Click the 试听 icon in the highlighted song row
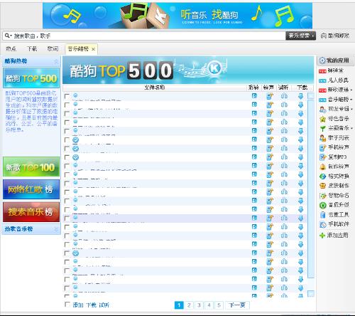355x316 pixels. (284, 218)
